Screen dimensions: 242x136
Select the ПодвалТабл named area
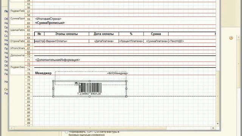pos(17,11)
